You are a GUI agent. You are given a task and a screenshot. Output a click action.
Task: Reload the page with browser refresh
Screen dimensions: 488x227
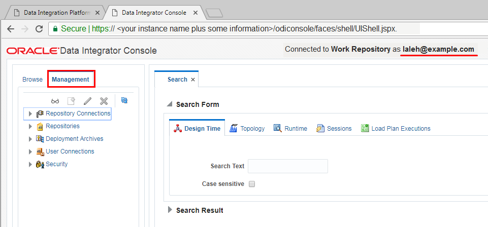click(39, 29)
